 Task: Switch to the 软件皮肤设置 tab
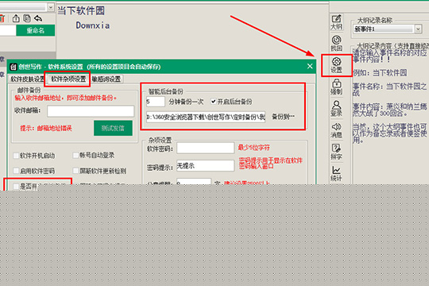tap(27, 79)
